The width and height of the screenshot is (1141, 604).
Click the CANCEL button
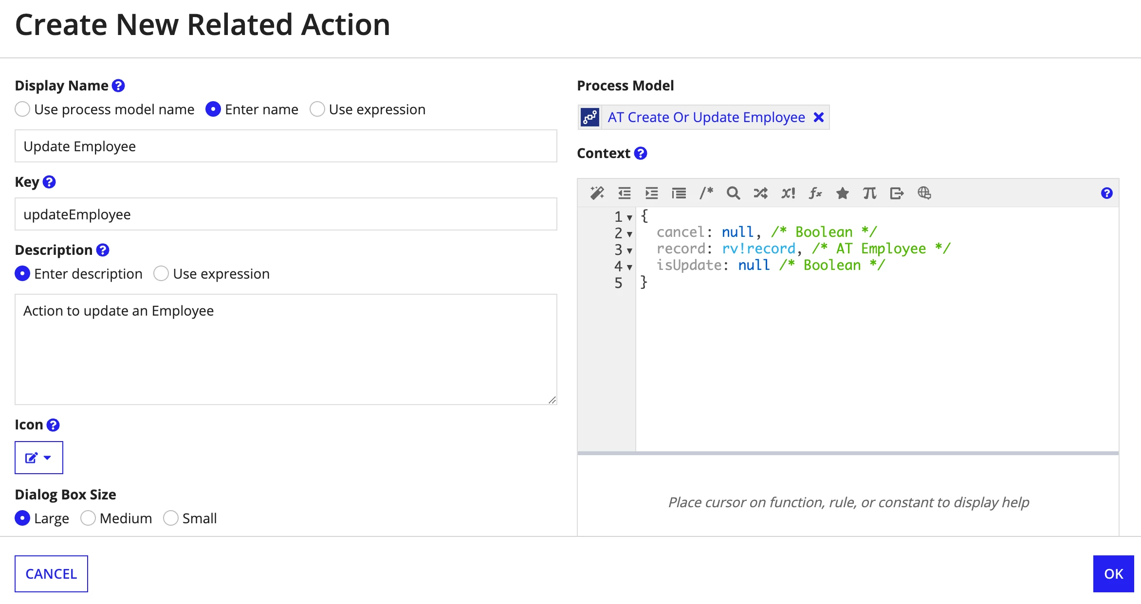pyautogui.click(x=51, y=574)
